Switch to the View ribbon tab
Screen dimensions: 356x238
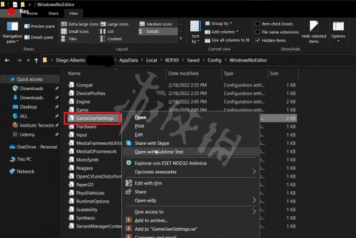pos(73,13)
